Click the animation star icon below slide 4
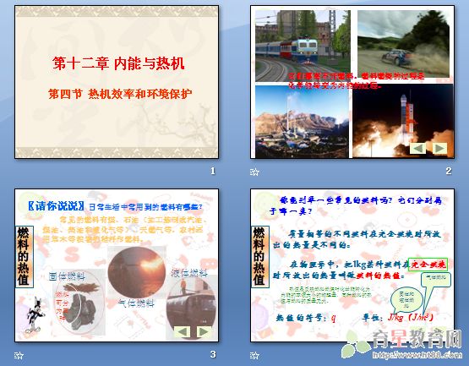The width and height of the screenshot is (469, 366). pos(254,355)
